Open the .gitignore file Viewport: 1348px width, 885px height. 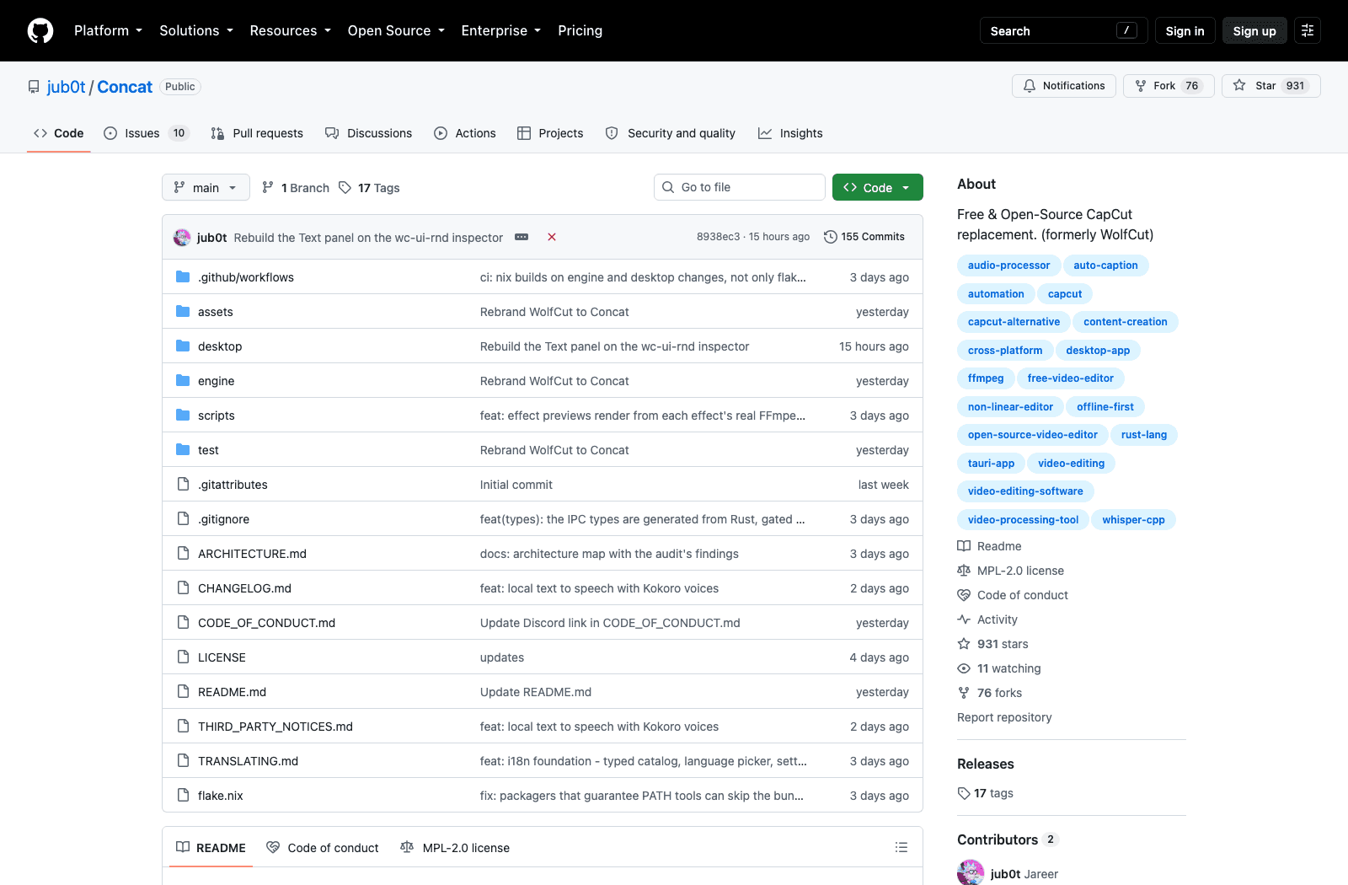pos(223,519)
